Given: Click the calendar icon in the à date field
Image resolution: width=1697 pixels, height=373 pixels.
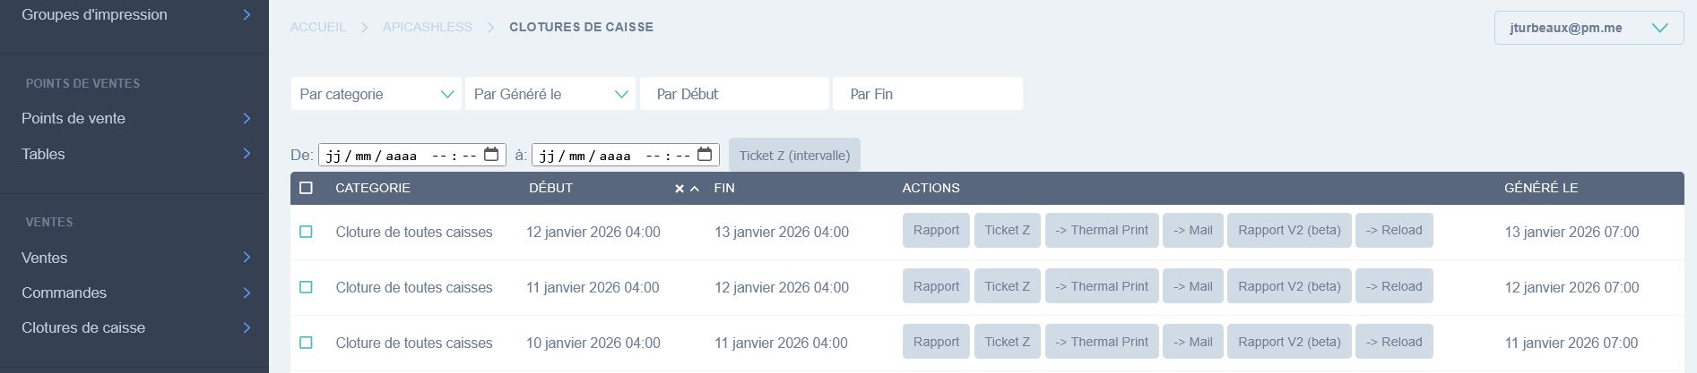Looking at the screenshot, I should point(705,155).
